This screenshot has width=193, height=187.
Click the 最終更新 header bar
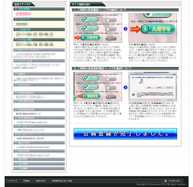[39, 160]
